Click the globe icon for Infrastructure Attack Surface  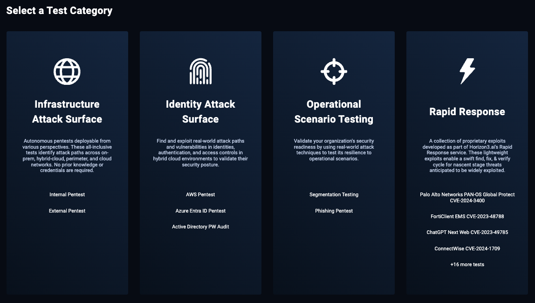click(67, 72)
